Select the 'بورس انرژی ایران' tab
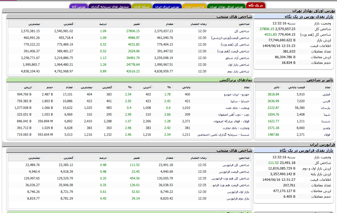The image size is (337, 213). (167, 6)
